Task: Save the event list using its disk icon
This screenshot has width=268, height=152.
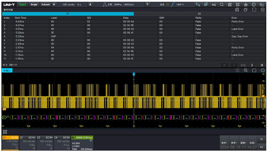Action: [x=237, y=10]
